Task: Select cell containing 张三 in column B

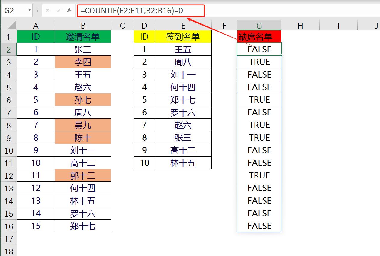Action: [x=83, y=49]
